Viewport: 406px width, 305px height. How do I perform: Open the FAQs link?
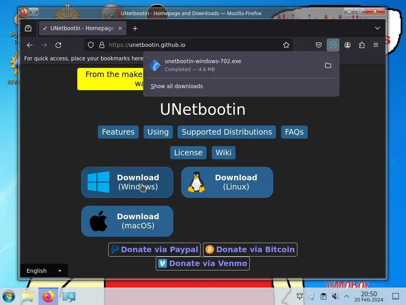coord(294,132)
